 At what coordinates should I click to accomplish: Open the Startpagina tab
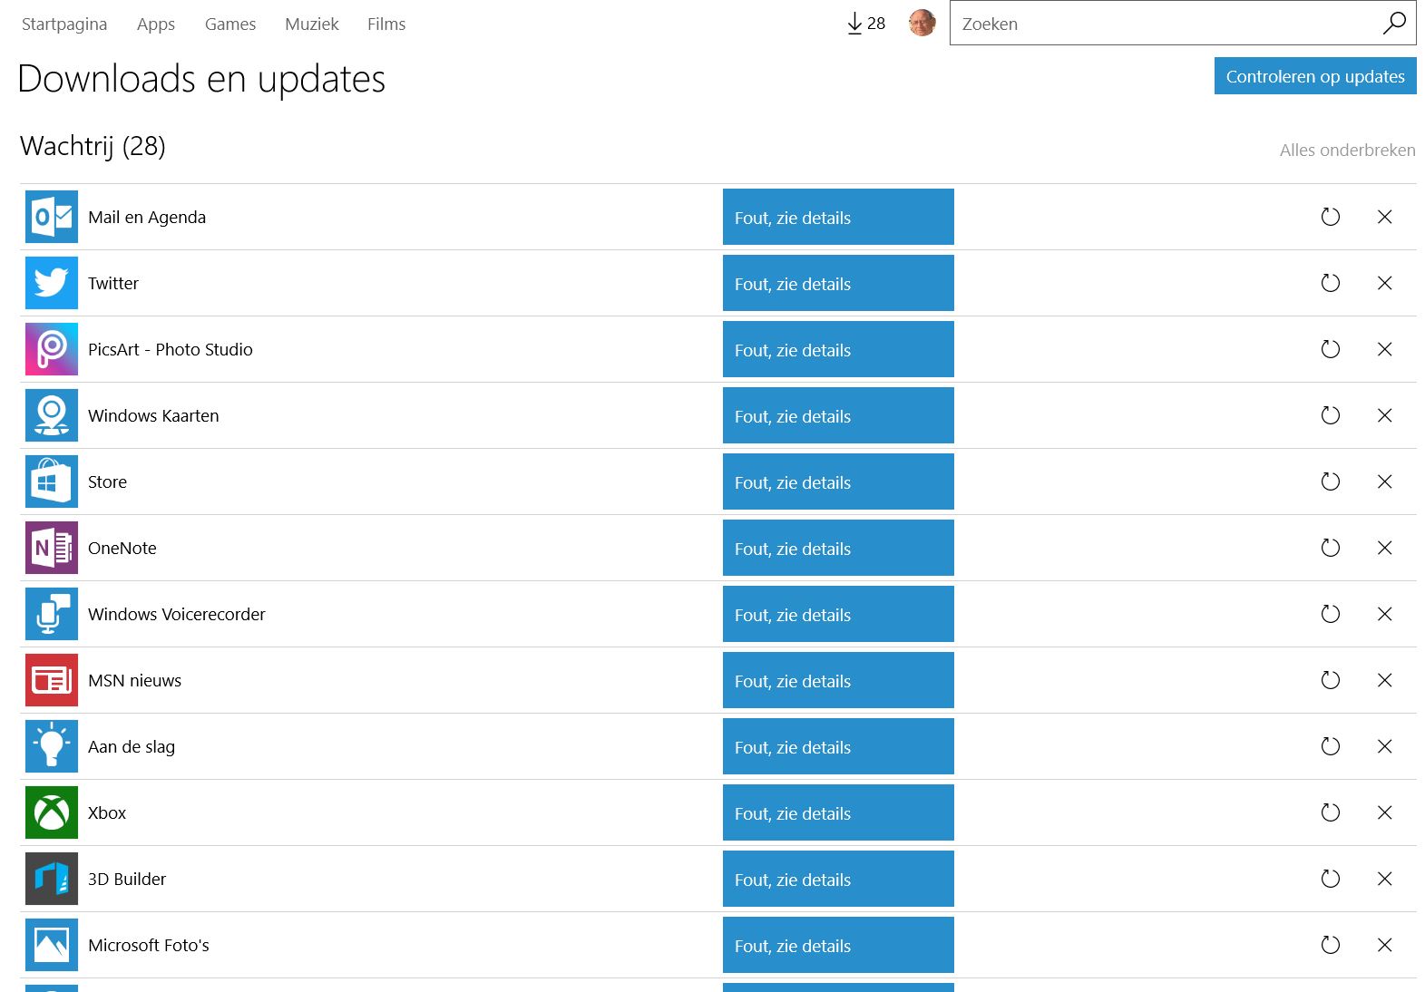64,24
